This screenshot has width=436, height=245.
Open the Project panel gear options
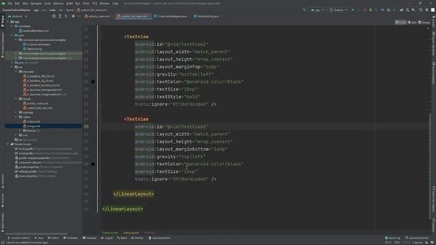pyautogui.click(x=73, y=16)
